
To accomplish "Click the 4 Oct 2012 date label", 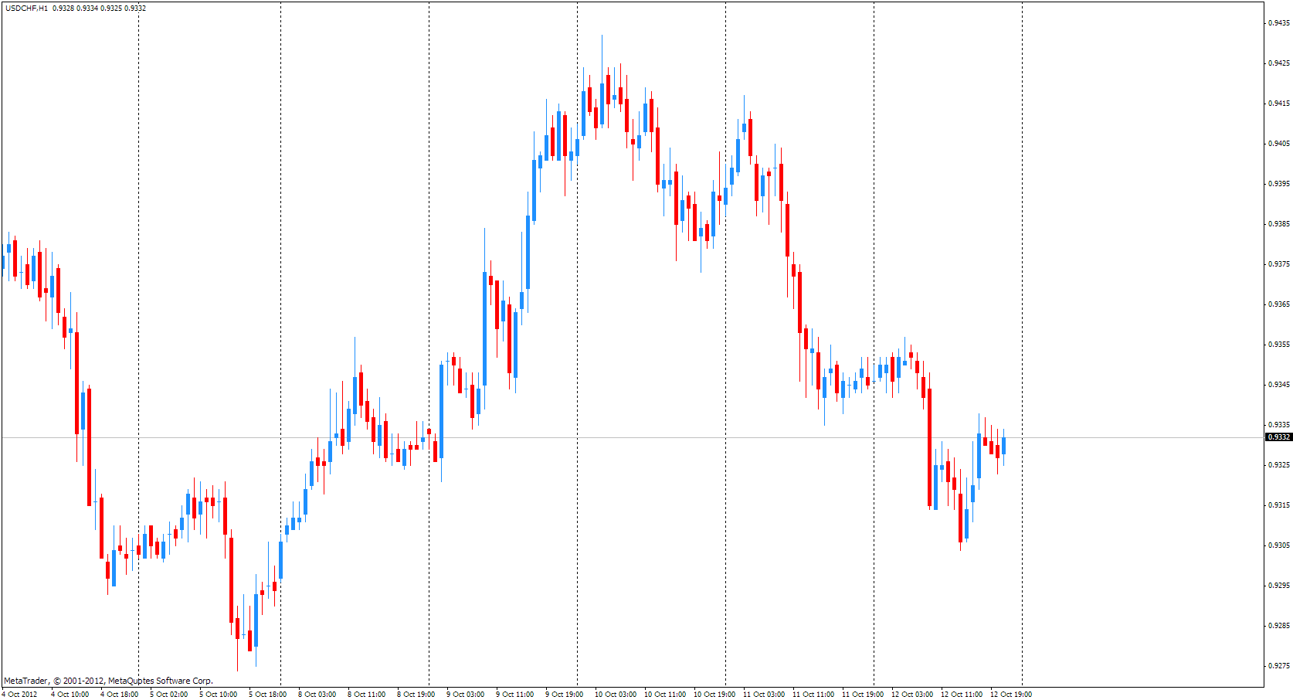I will click(x=19, y=695).
